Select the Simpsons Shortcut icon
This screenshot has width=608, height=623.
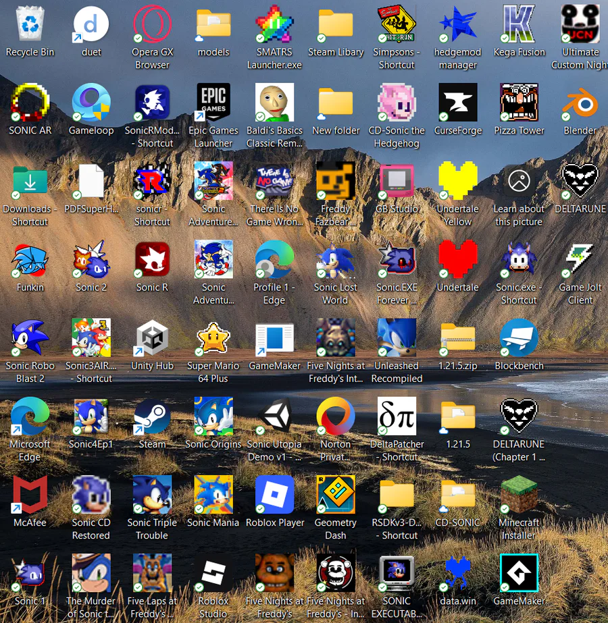click(397, 24)
